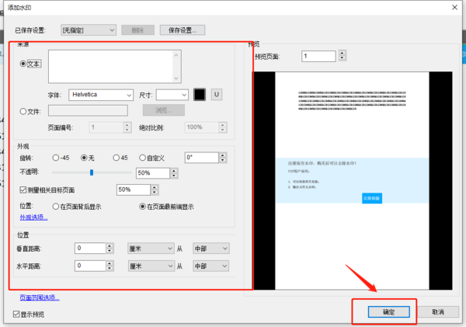Select 在页面背后显示 position option
466x327 pixels.
click(55, 207)
